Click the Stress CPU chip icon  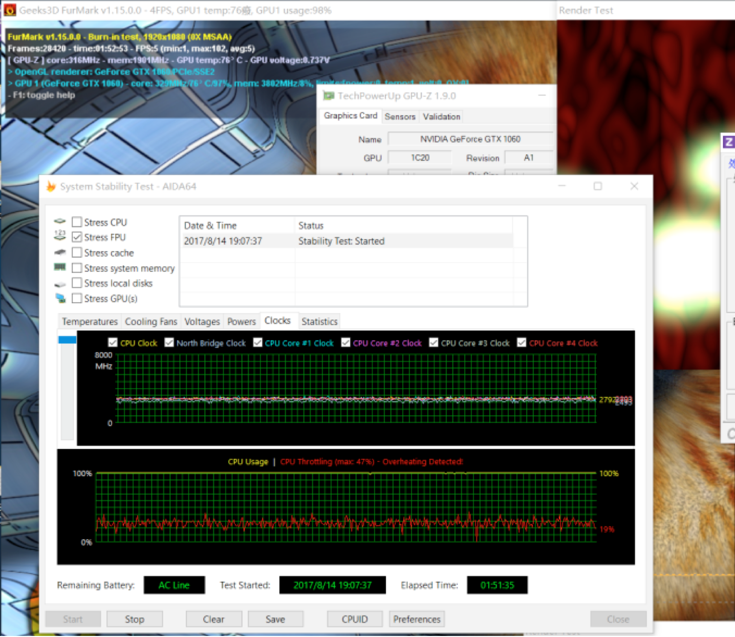(x=60, y=222)
